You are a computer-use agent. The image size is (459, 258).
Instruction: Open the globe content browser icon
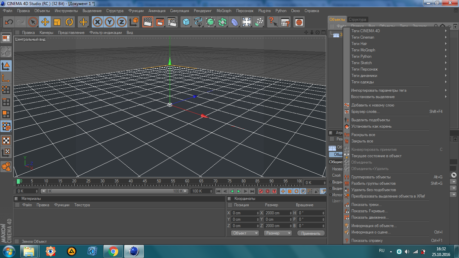point(299,22)
